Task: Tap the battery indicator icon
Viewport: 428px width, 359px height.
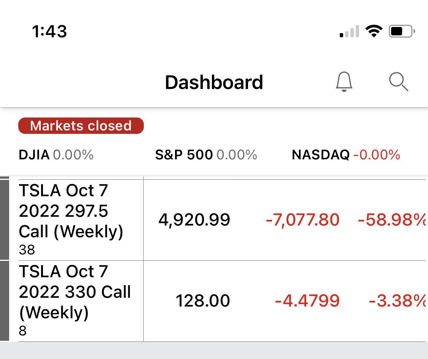Action: 401,31
